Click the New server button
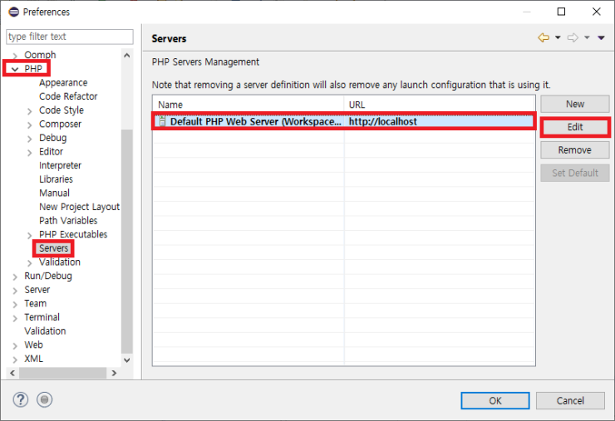The height and width of the screenshot is (421, 615). 575,104
